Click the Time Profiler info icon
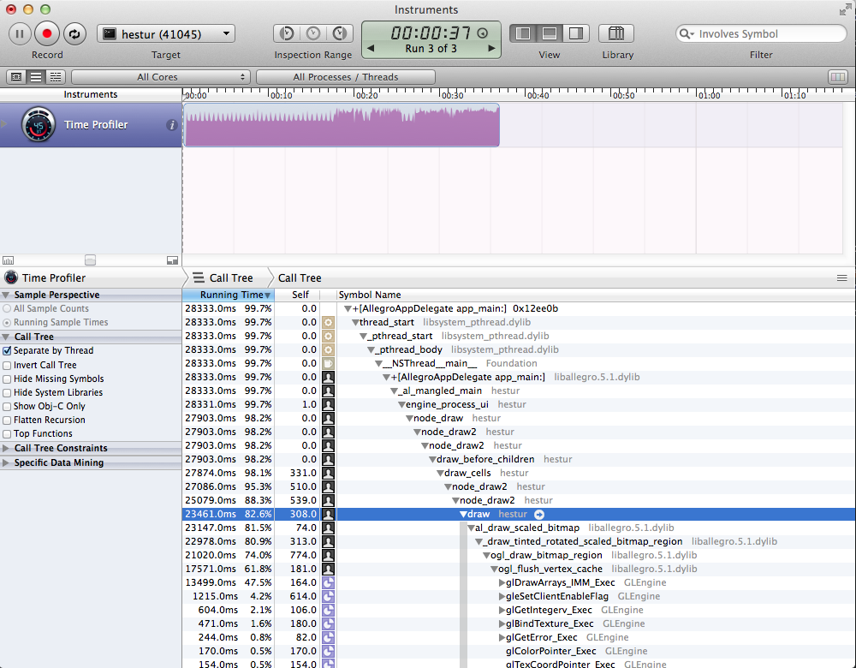Image resolution: width=856 pixels, height=668 pixels. [x=171, y=125]
